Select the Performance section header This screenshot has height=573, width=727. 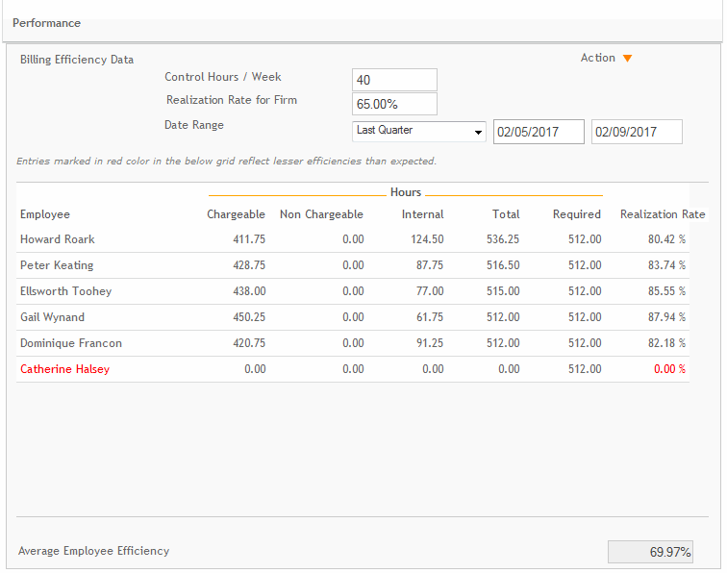[46, 23]
